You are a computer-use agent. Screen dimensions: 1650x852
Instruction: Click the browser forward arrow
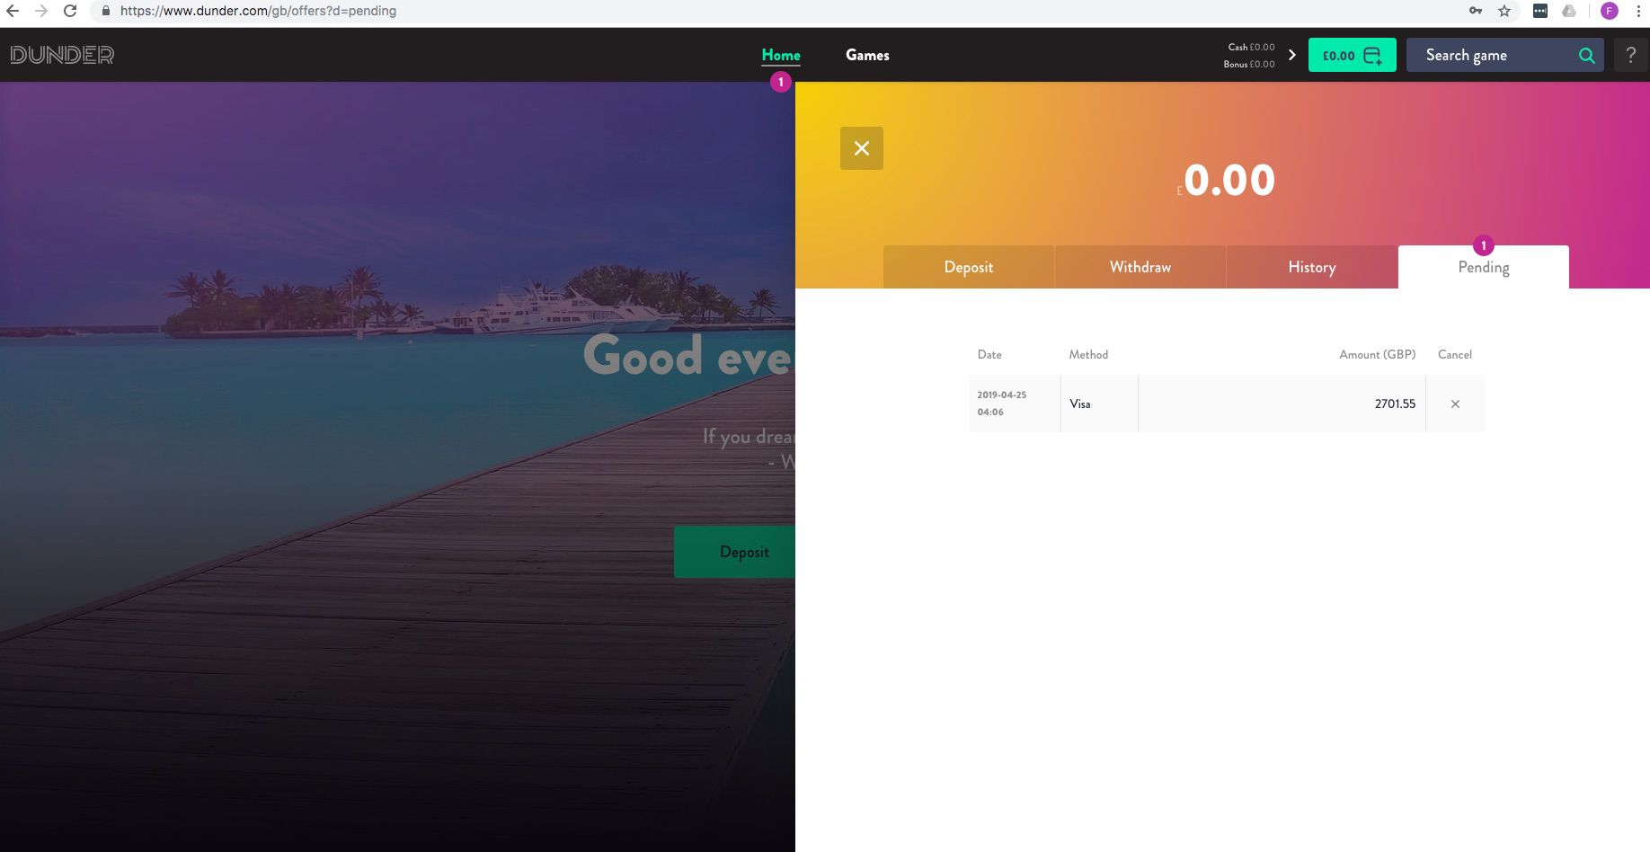pos(41,11)
